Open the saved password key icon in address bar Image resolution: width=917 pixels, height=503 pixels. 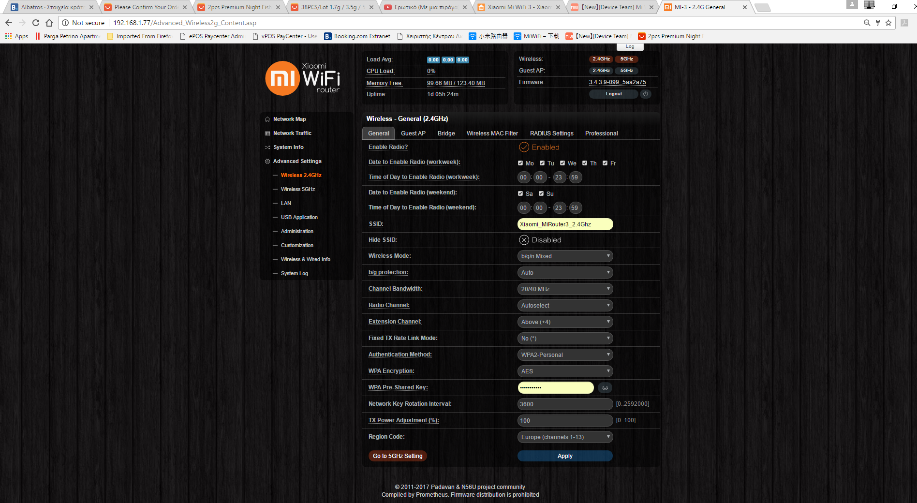point(878,23)
